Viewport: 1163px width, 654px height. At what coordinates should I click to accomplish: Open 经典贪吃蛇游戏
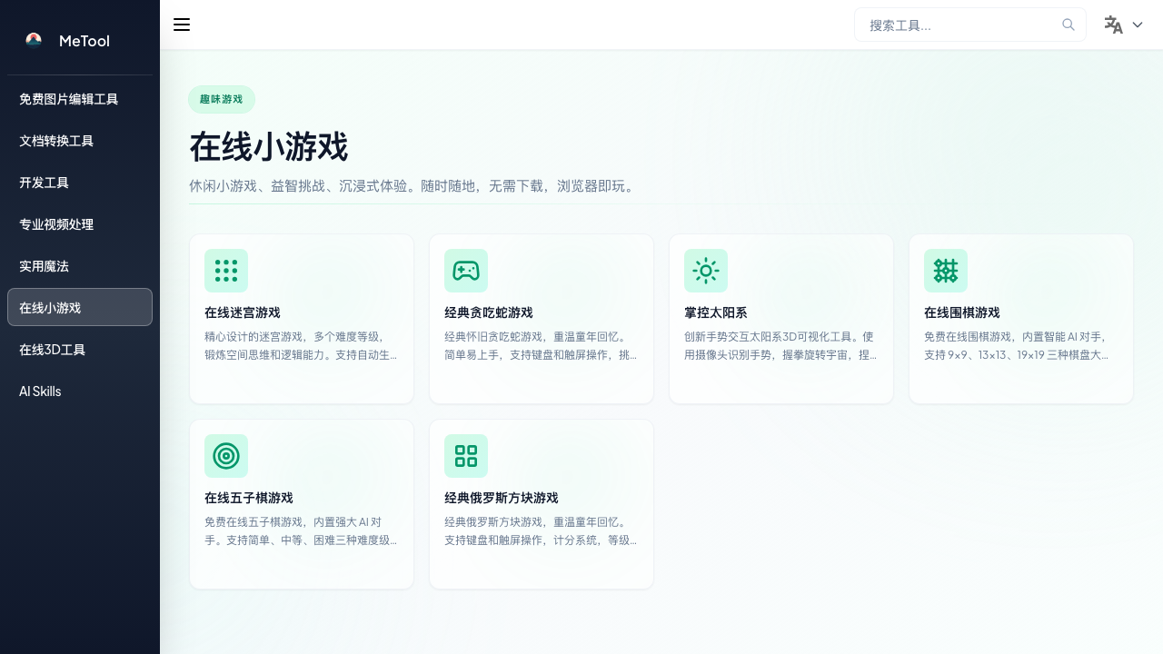point(542,319)
